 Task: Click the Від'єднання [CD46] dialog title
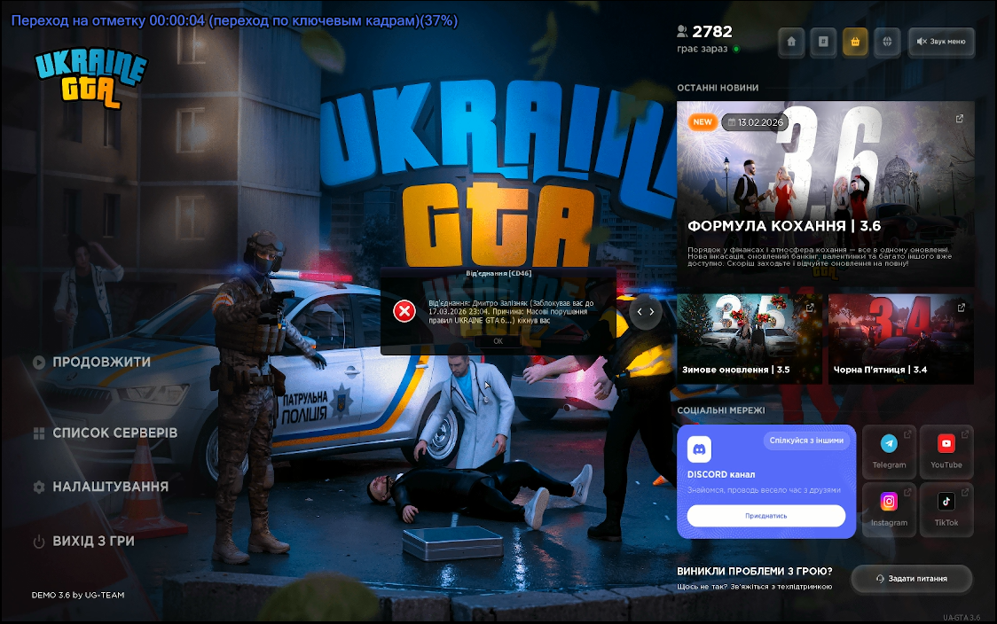[x=498, y=273]
